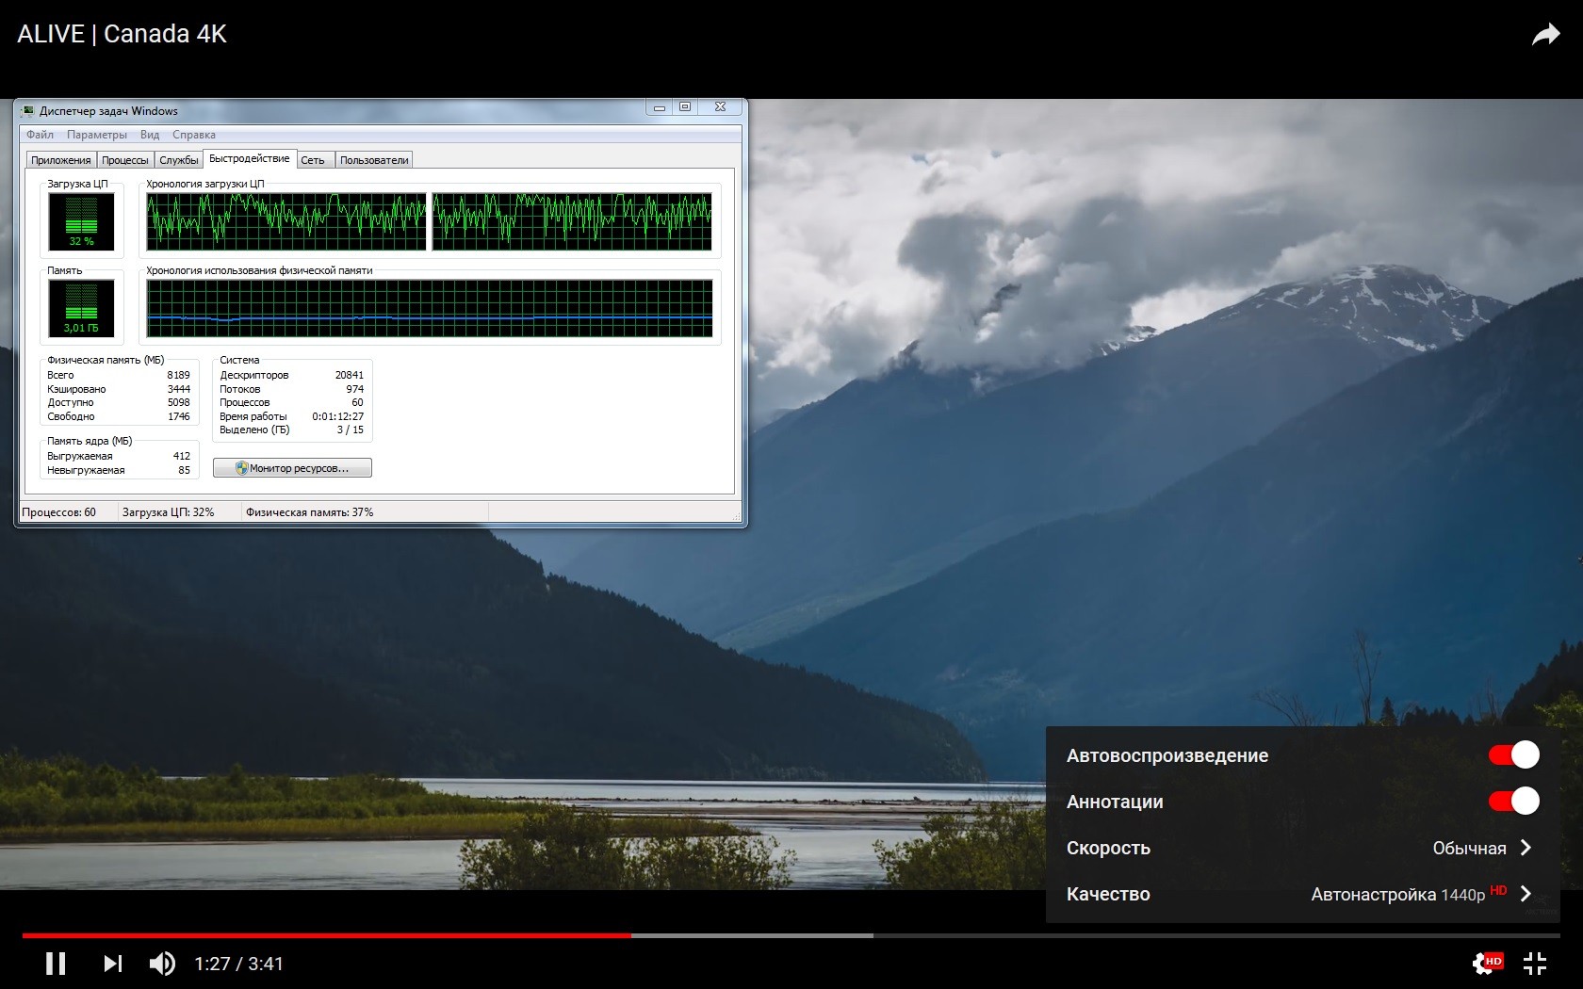Exit full screen mode
This screenshot has width=1583, height=989.
click(x=1535, y=964)
